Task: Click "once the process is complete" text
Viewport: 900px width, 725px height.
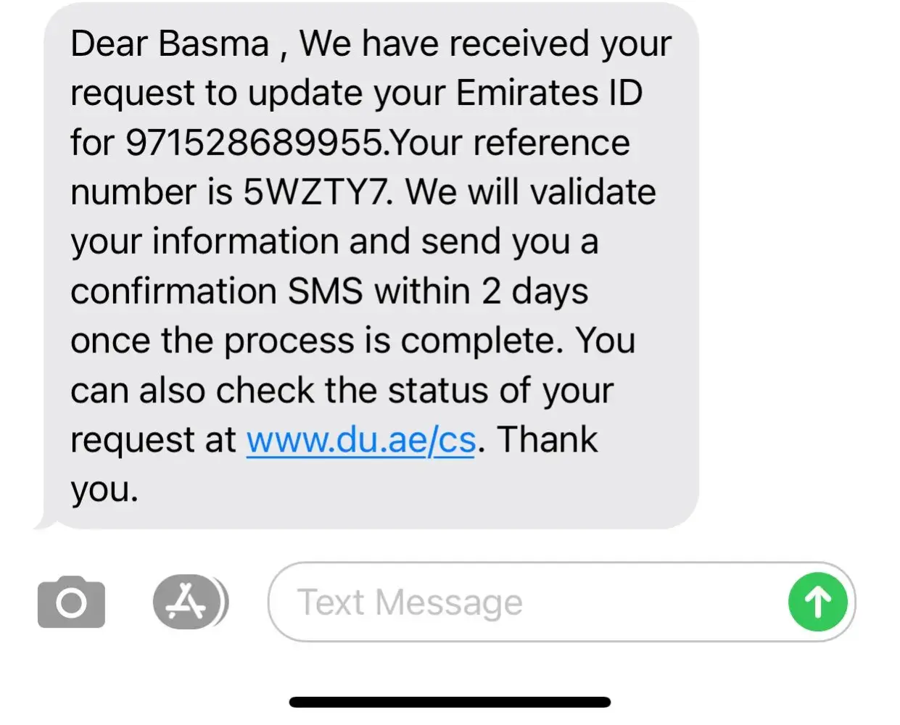Action: [x=316, y=341]
